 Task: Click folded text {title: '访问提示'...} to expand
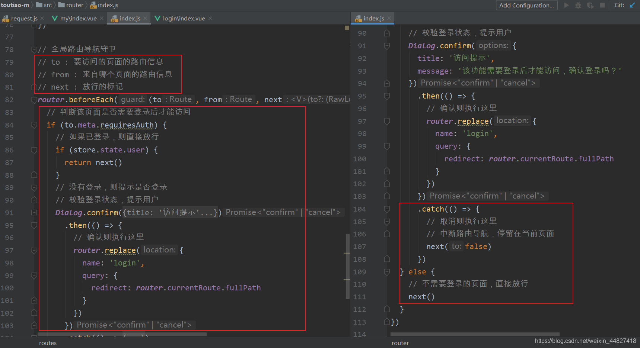(170, 213)
